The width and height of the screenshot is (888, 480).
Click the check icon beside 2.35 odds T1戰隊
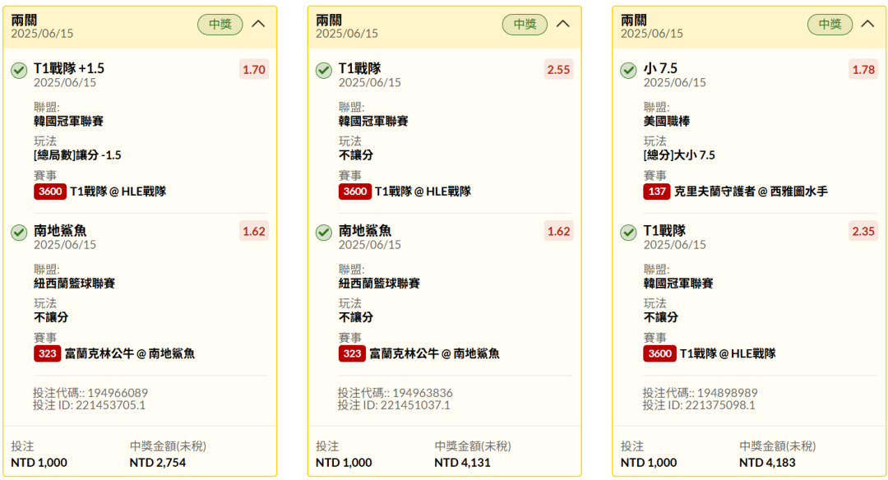click(628, 233)
